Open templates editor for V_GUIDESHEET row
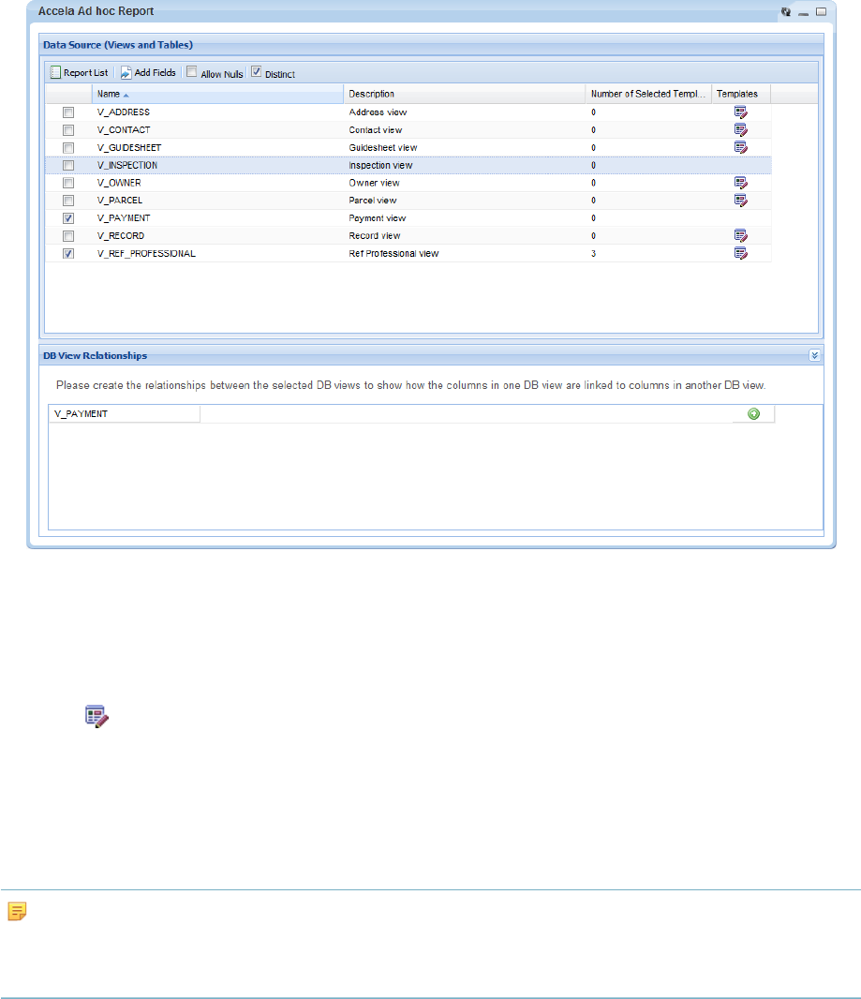The width and height of the screenshot is (861, 999). (741, 147)
